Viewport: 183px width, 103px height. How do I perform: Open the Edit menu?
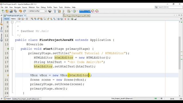click(6, 7)
